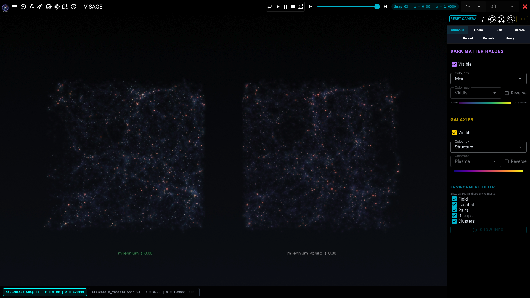Uncheck Dark Matter Haloes Visible checkbox
The image size is (530, 298).
(x=454, y=64)
